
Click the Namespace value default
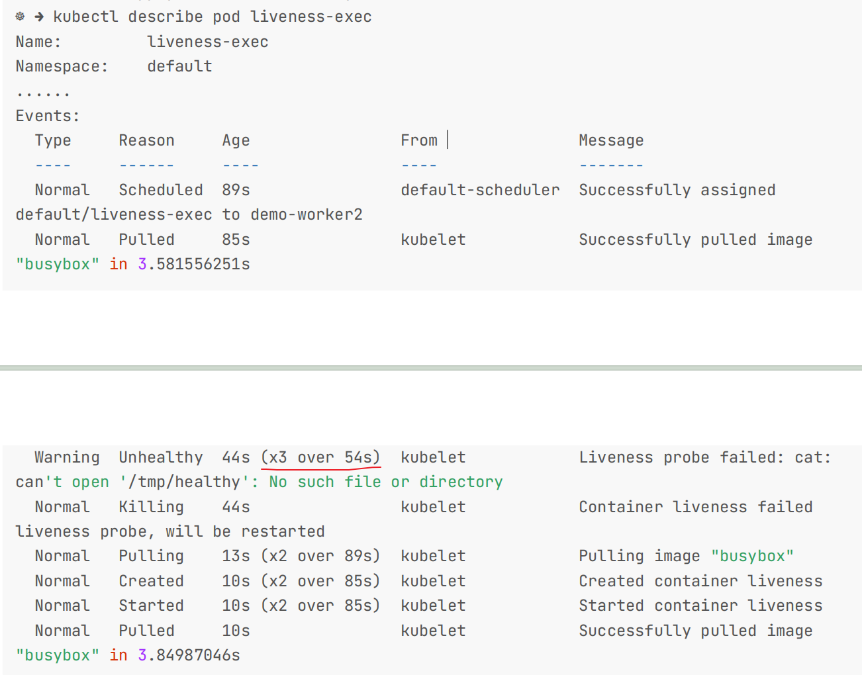click(179, 66)
